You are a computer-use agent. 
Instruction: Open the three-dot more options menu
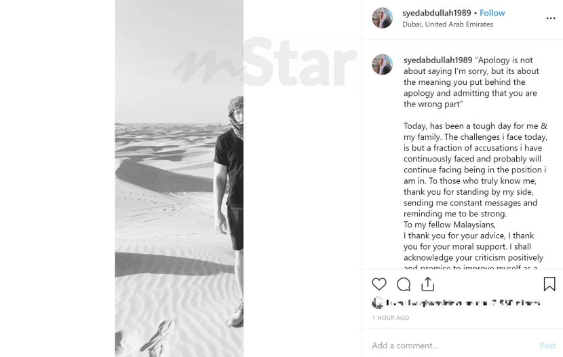551,18
